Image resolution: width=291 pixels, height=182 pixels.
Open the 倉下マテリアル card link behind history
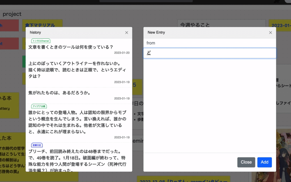[x=40, y=25]
